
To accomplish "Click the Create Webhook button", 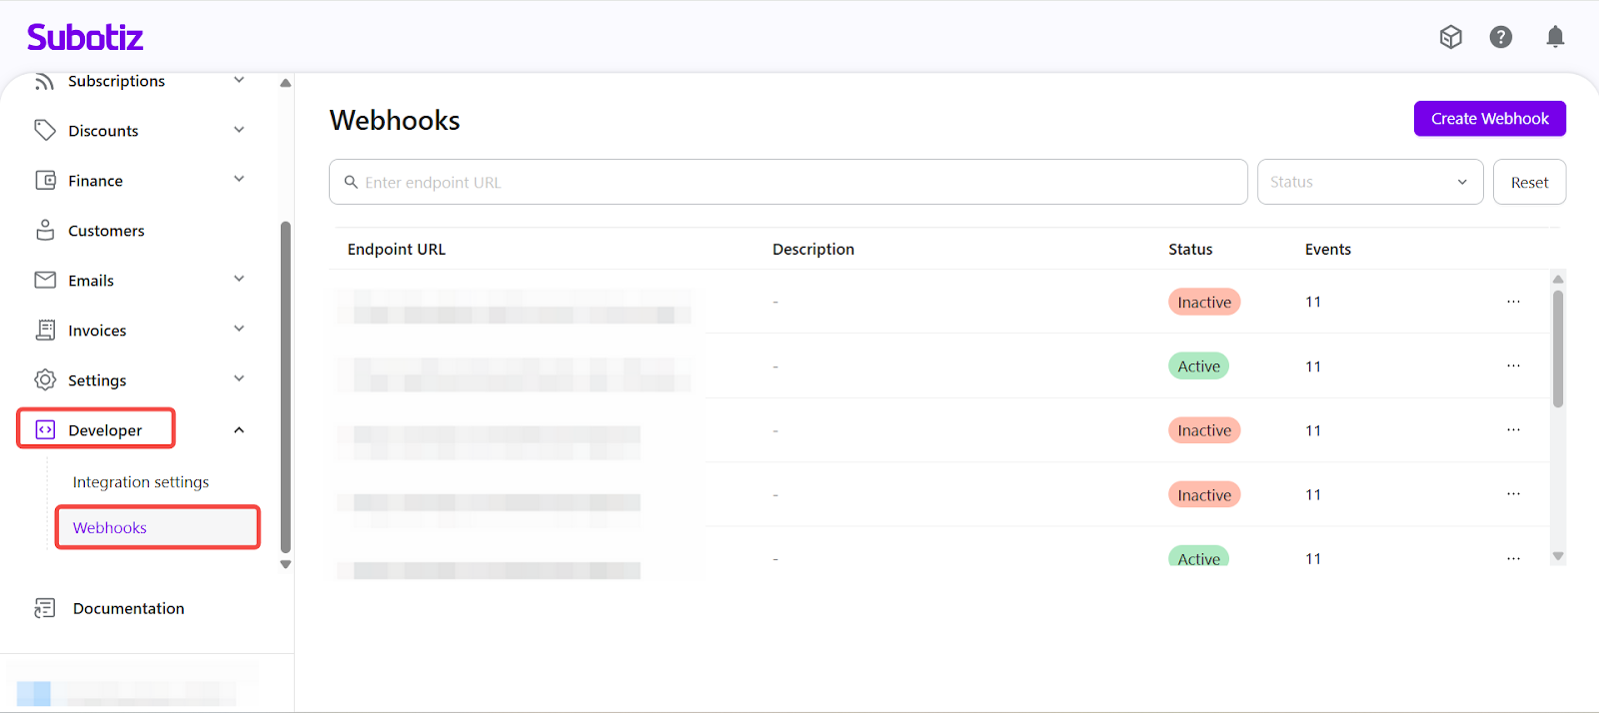I will pos(1489,119).
